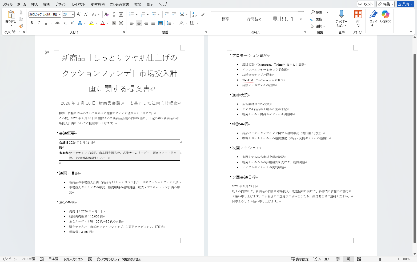Click the Add-ins icon
This screenshot has height=262, width=417.
coord(358,18)
